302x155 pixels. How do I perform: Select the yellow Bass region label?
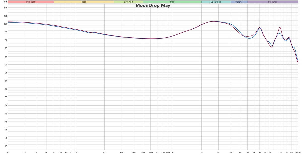pyautogui.click(x=83, y=2)
